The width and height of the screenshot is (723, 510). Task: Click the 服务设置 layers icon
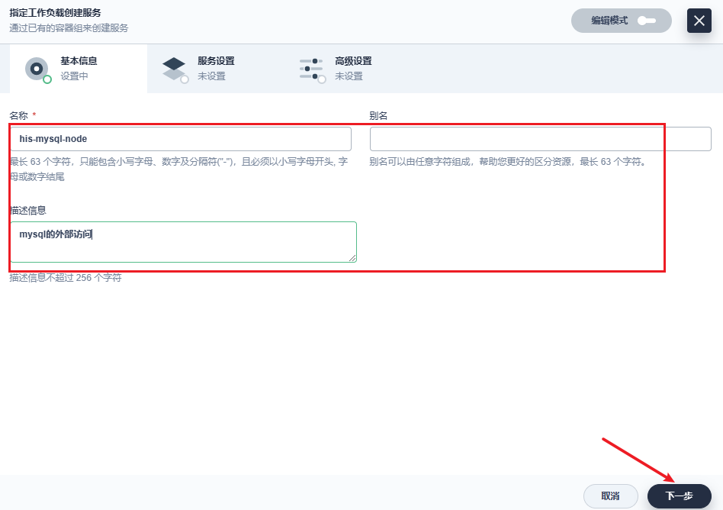pos(173,67)
